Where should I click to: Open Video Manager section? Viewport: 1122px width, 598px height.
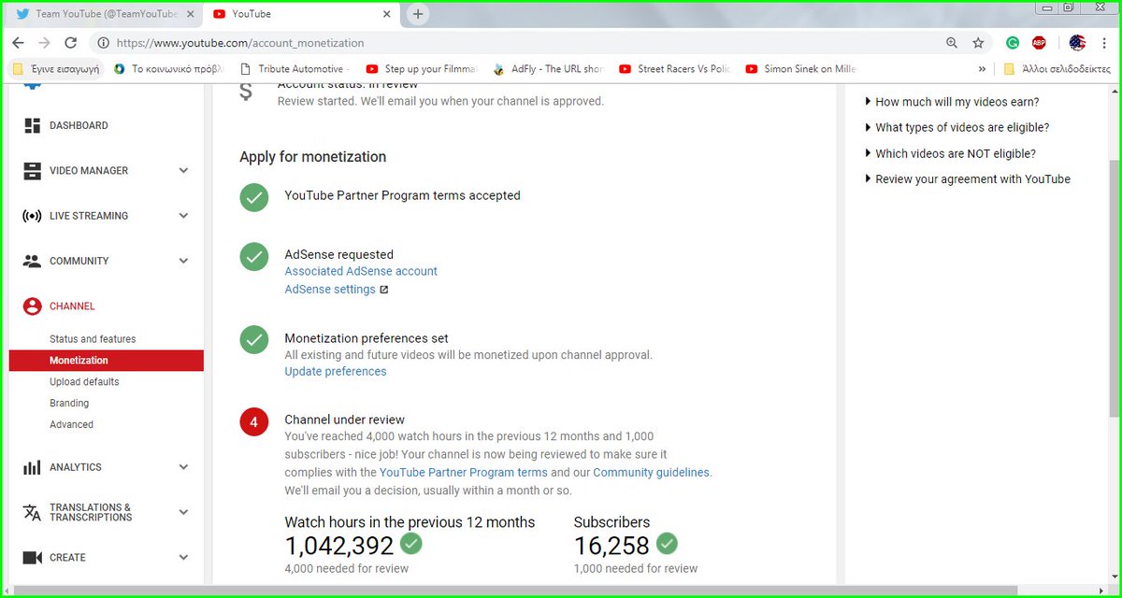point(89,171)
